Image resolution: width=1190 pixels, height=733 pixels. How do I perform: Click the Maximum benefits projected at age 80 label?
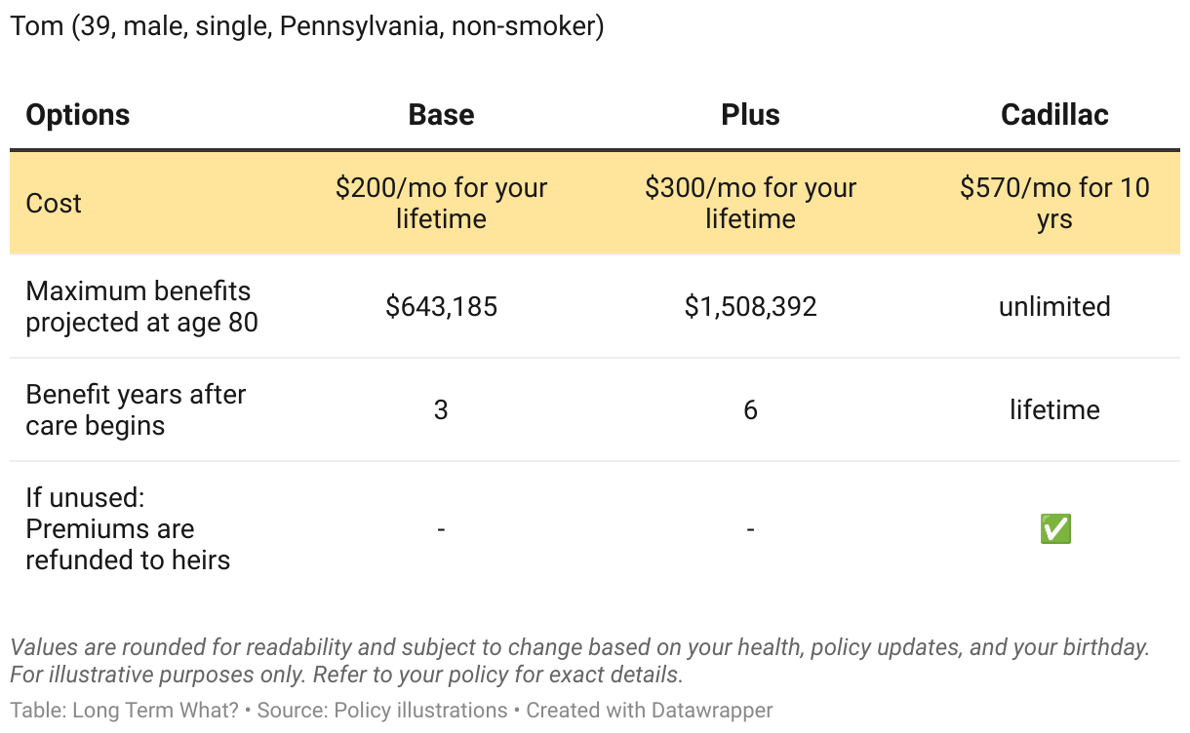[x=141, y=306]
